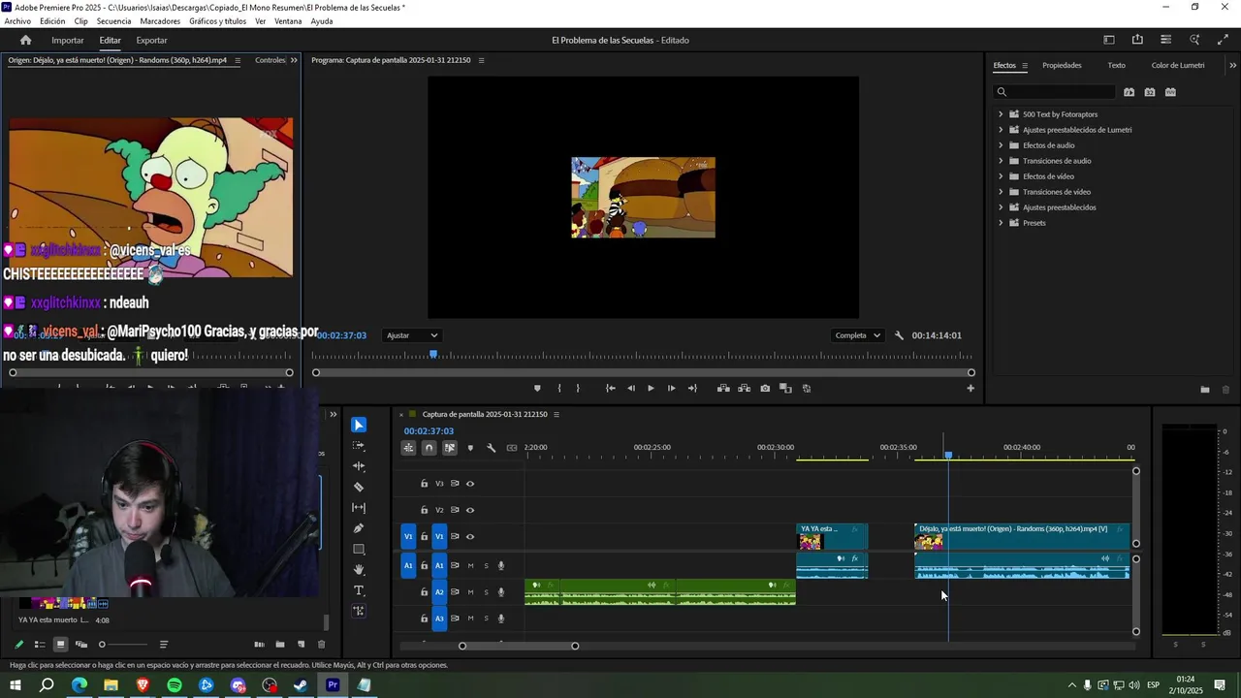The height and width of the screenshot is (698, 1241).
Task: Toggle visibility eye of track V1
Action: click(470, 536)
